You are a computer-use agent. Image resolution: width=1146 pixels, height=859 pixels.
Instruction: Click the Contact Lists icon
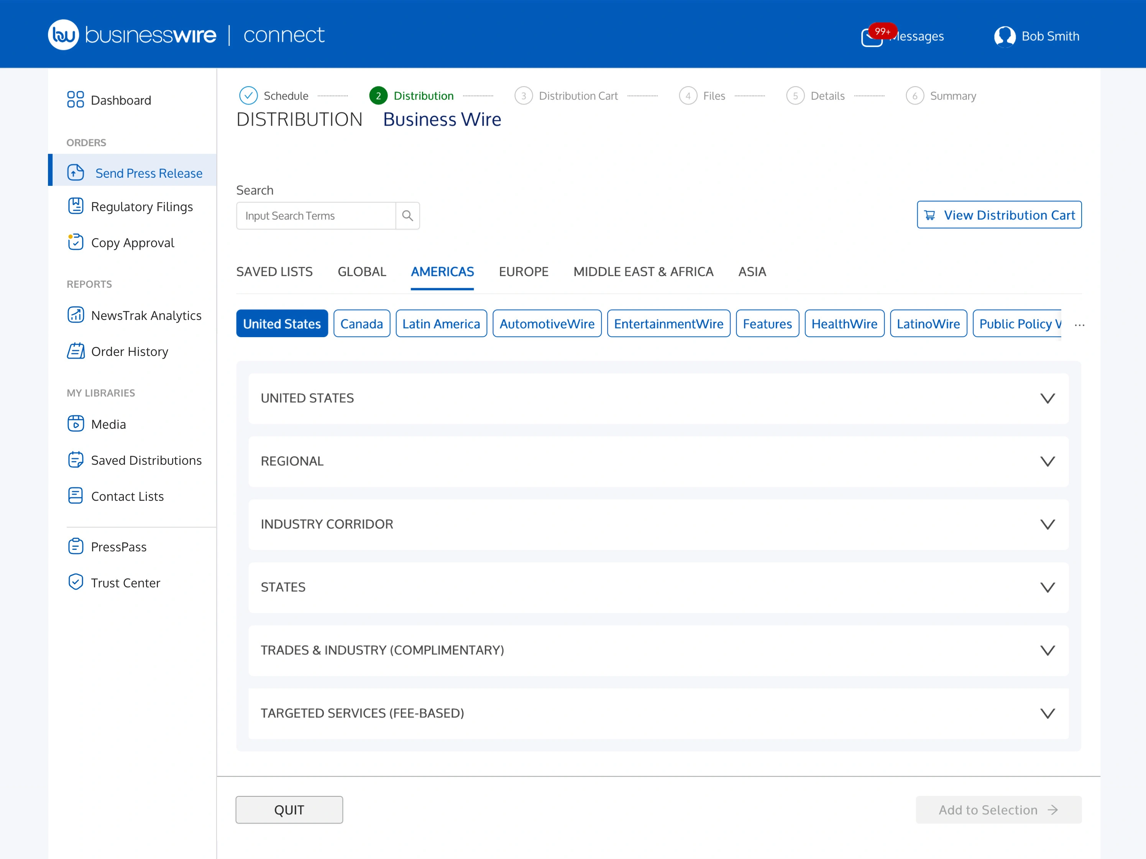point(76,495)
